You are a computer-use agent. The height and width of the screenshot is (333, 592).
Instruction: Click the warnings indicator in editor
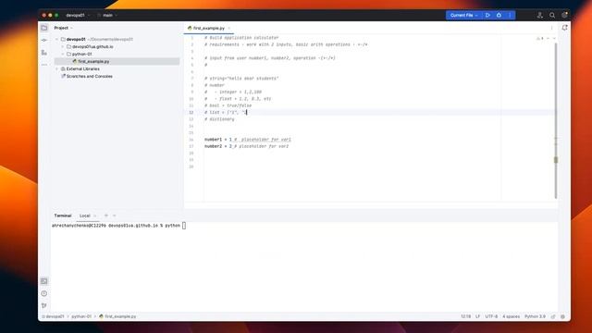pos(540,39)
